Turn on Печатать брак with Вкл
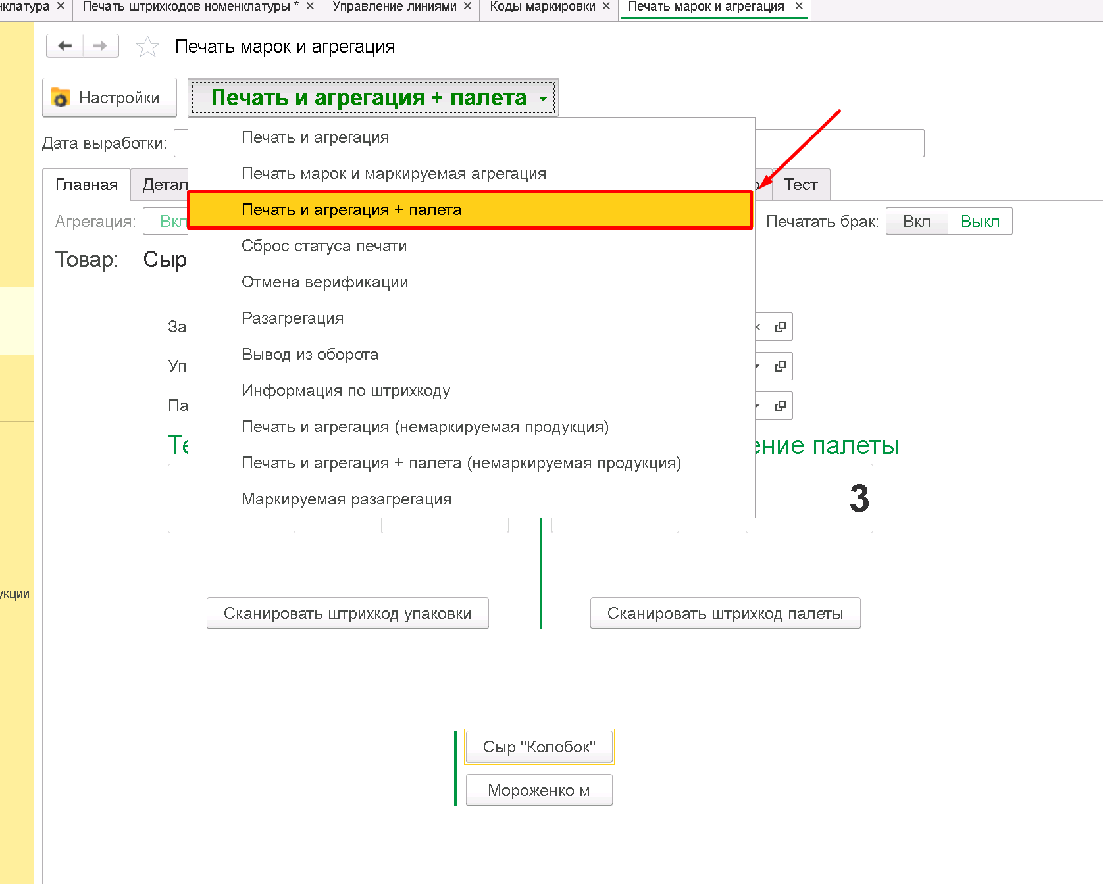The width and height of the screenshot is (1103, 884). [x=917, y=221]
